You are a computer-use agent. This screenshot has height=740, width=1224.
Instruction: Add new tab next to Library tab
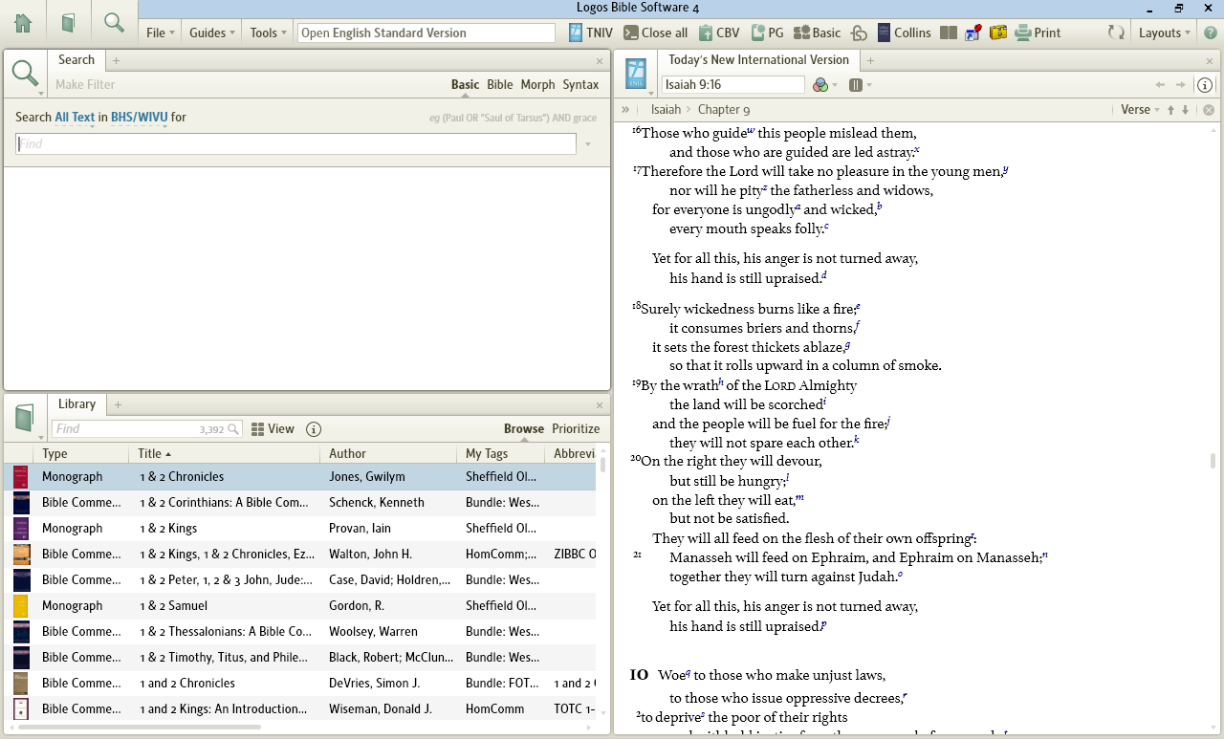pos(119,404)
